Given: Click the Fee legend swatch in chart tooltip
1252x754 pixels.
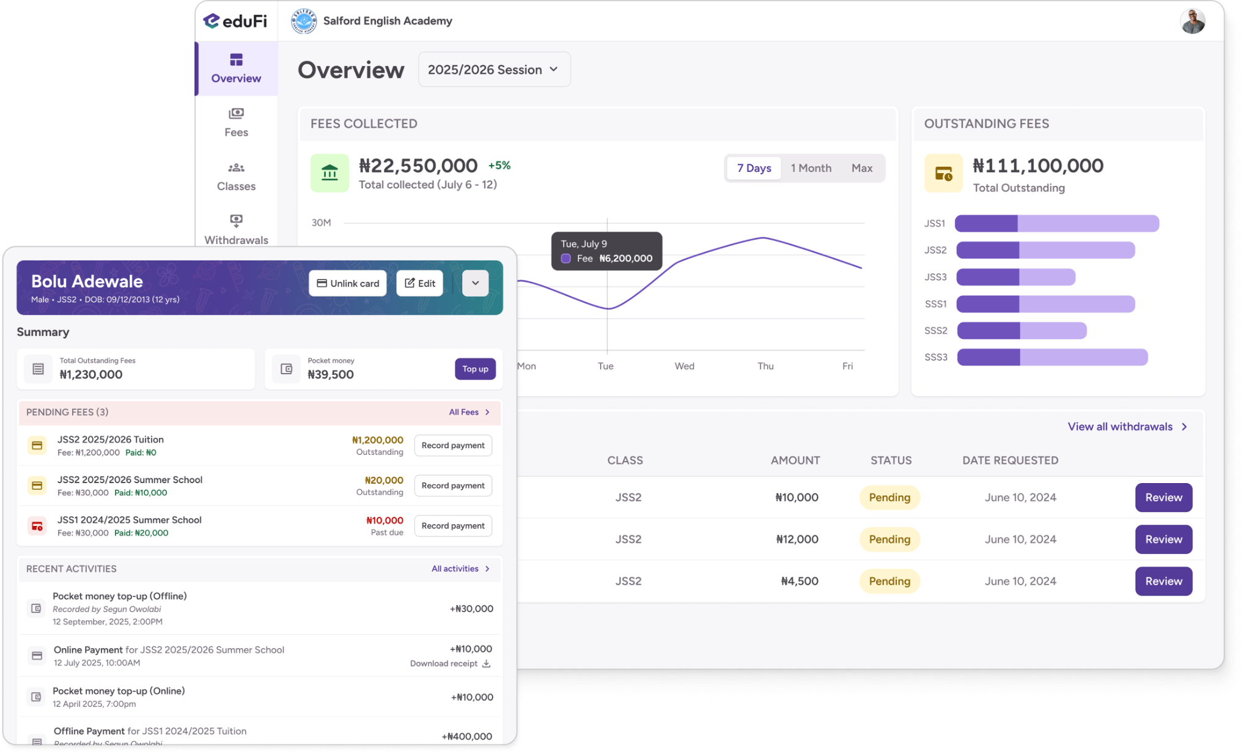Looking at the screenshot, I should pyautogui.click(x=566, y=259).
